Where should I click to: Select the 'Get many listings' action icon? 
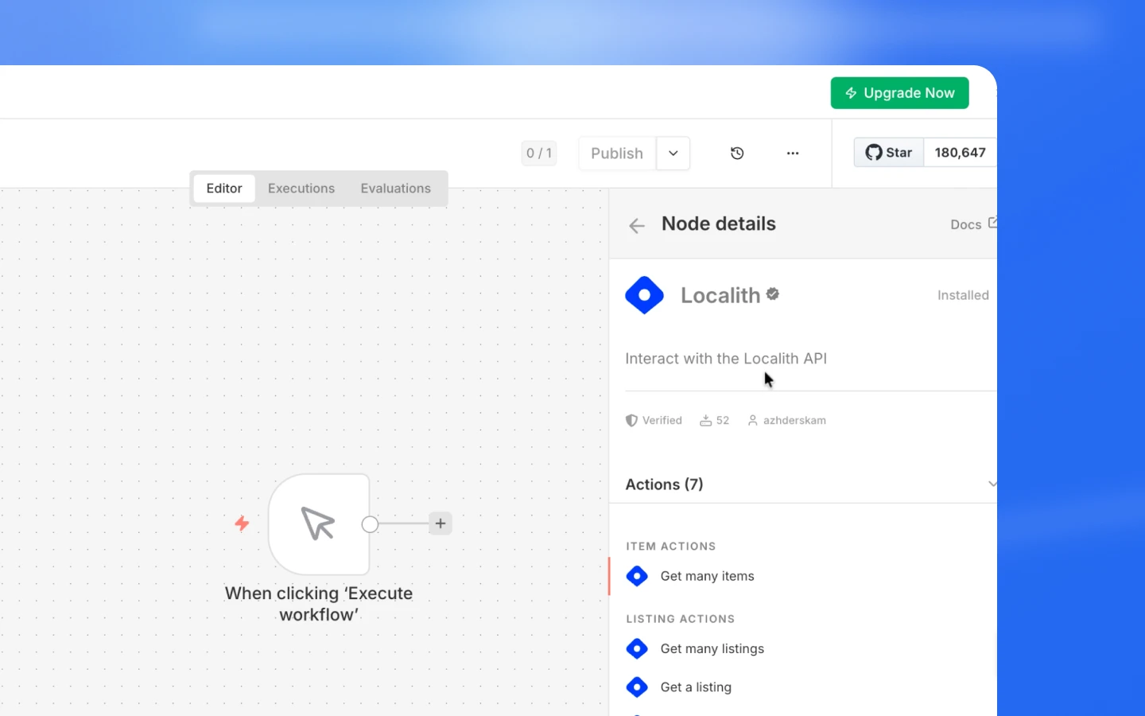pos(637,648)
